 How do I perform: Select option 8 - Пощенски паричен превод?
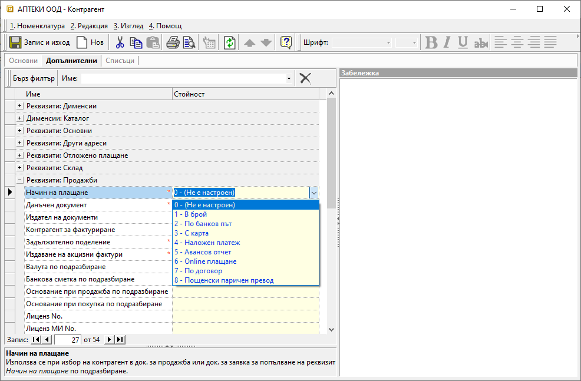[x=246, y=280]
